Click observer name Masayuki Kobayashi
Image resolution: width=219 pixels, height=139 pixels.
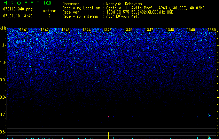(x=125, y=4)
